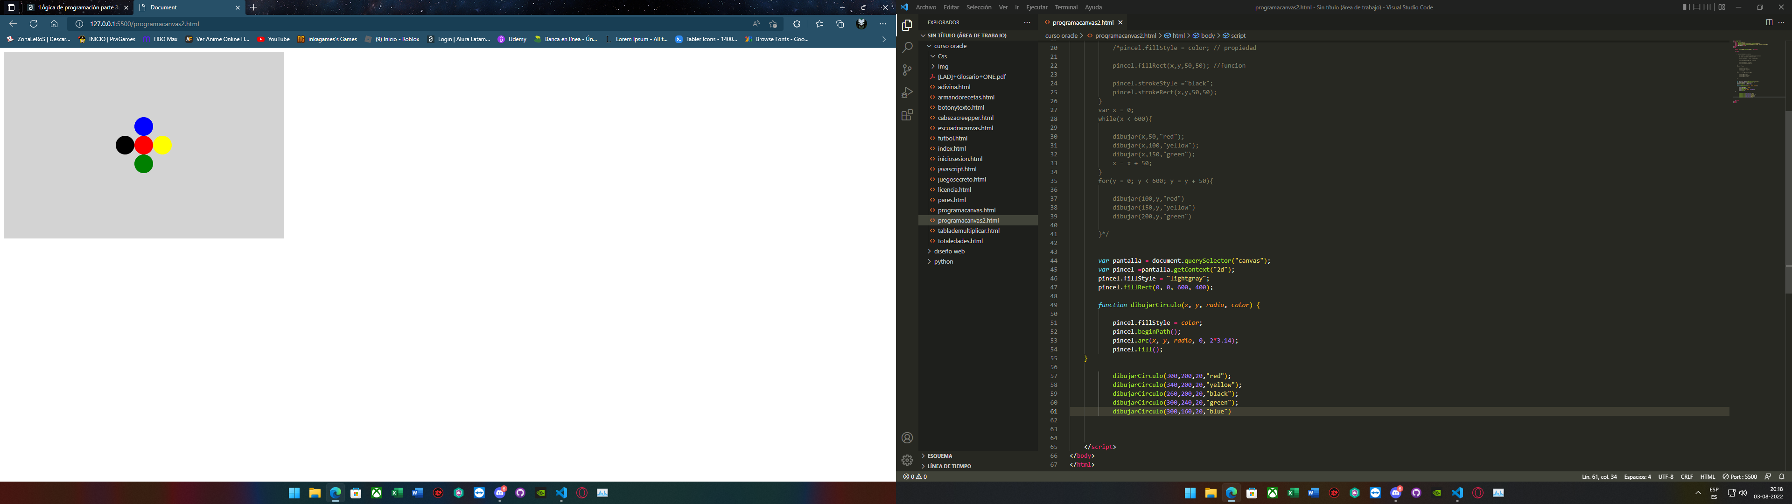
Task: Click the split editor icon in VS Code
Action: click(1769, 22)
